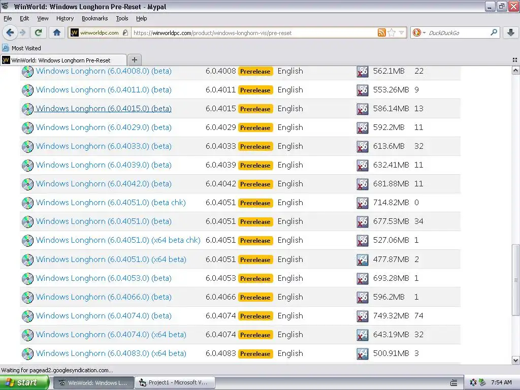Screen dimensions: 520x390
Task: Open the Help menu
Action: tap(141, 18)
